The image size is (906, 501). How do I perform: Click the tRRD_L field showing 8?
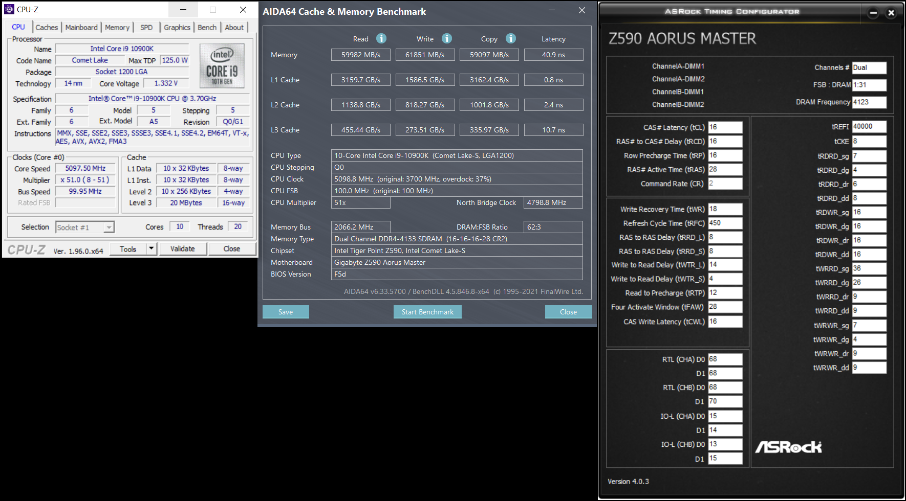click(x=725, y=237)
